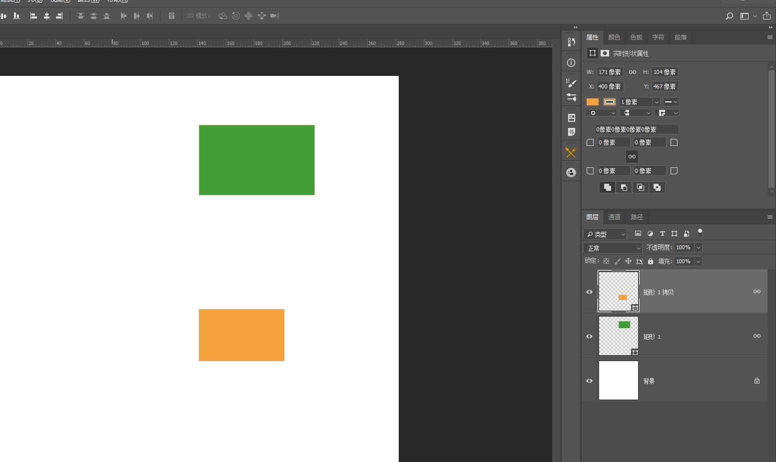
Task: Toggle shape layer filter
Action: coord(675,233)
